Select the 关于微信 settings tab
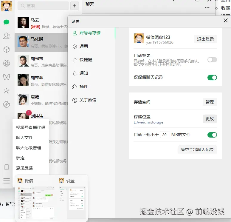This screenshot has height=222, width=231. click(91, 100)
